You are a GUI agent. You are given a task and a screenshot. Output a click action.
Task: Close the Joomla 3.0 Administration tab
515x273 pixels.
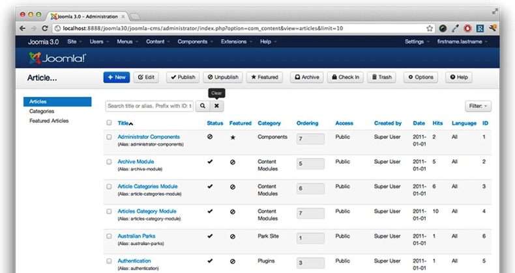coord(123,16)
